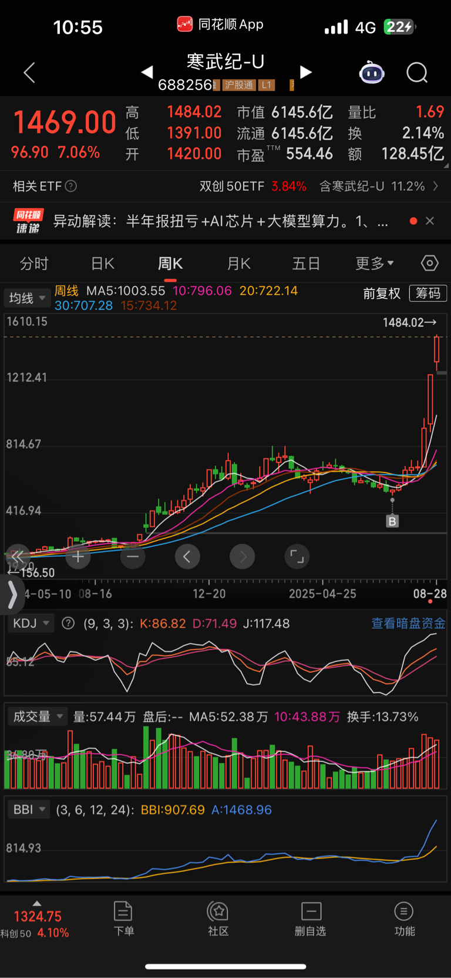Return to 同花顺 App via status pill
The height and width of the screenshot is (978, 451).
point(220,24)
